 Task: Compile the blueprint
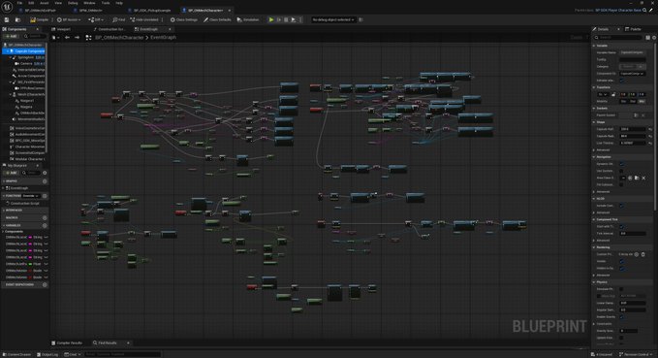pos(39,19)
